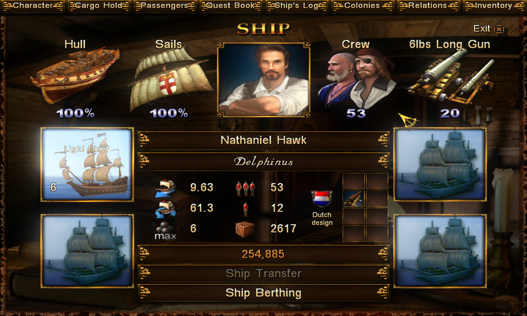Switch to the Cargo Hold tab

98,6
